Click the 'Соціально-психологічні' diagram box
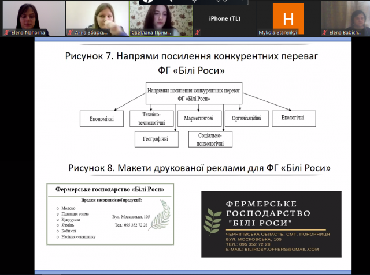Screen dimensions: 370x275 (x=210, y=140)
